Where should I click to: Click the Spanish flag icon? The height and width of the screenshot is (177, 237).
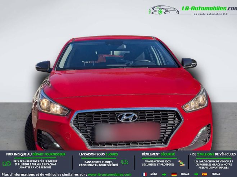[205, 174]
